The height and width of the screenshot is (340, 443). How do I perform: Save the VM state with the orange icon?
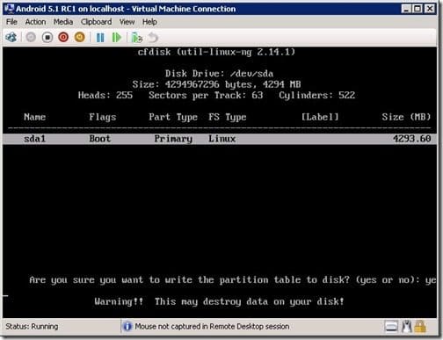[x=80, y=37]
